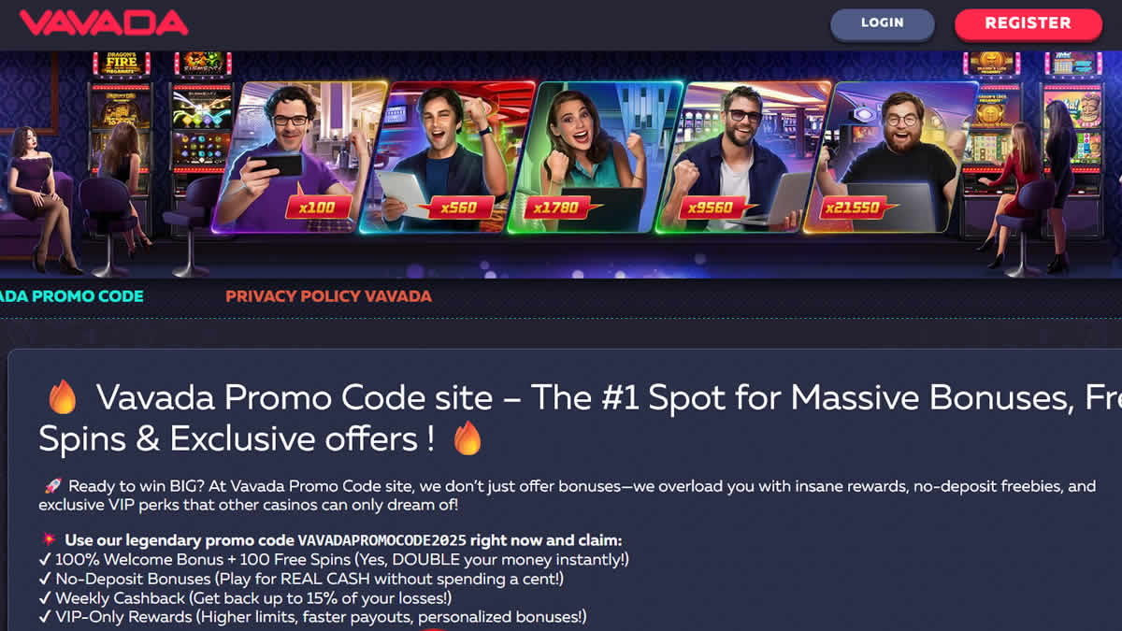Viewport: 1122px width, 631px height.
Task: Go to the Promo Code menu item
Action: (x=71, y=296)
